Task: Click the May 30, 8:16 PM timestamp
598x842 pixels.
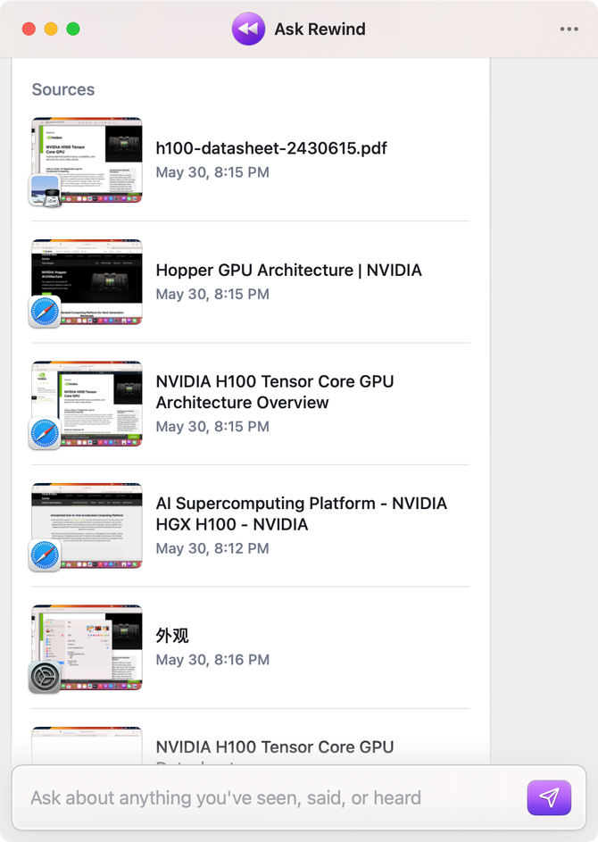Action: (x=212, y=660)
